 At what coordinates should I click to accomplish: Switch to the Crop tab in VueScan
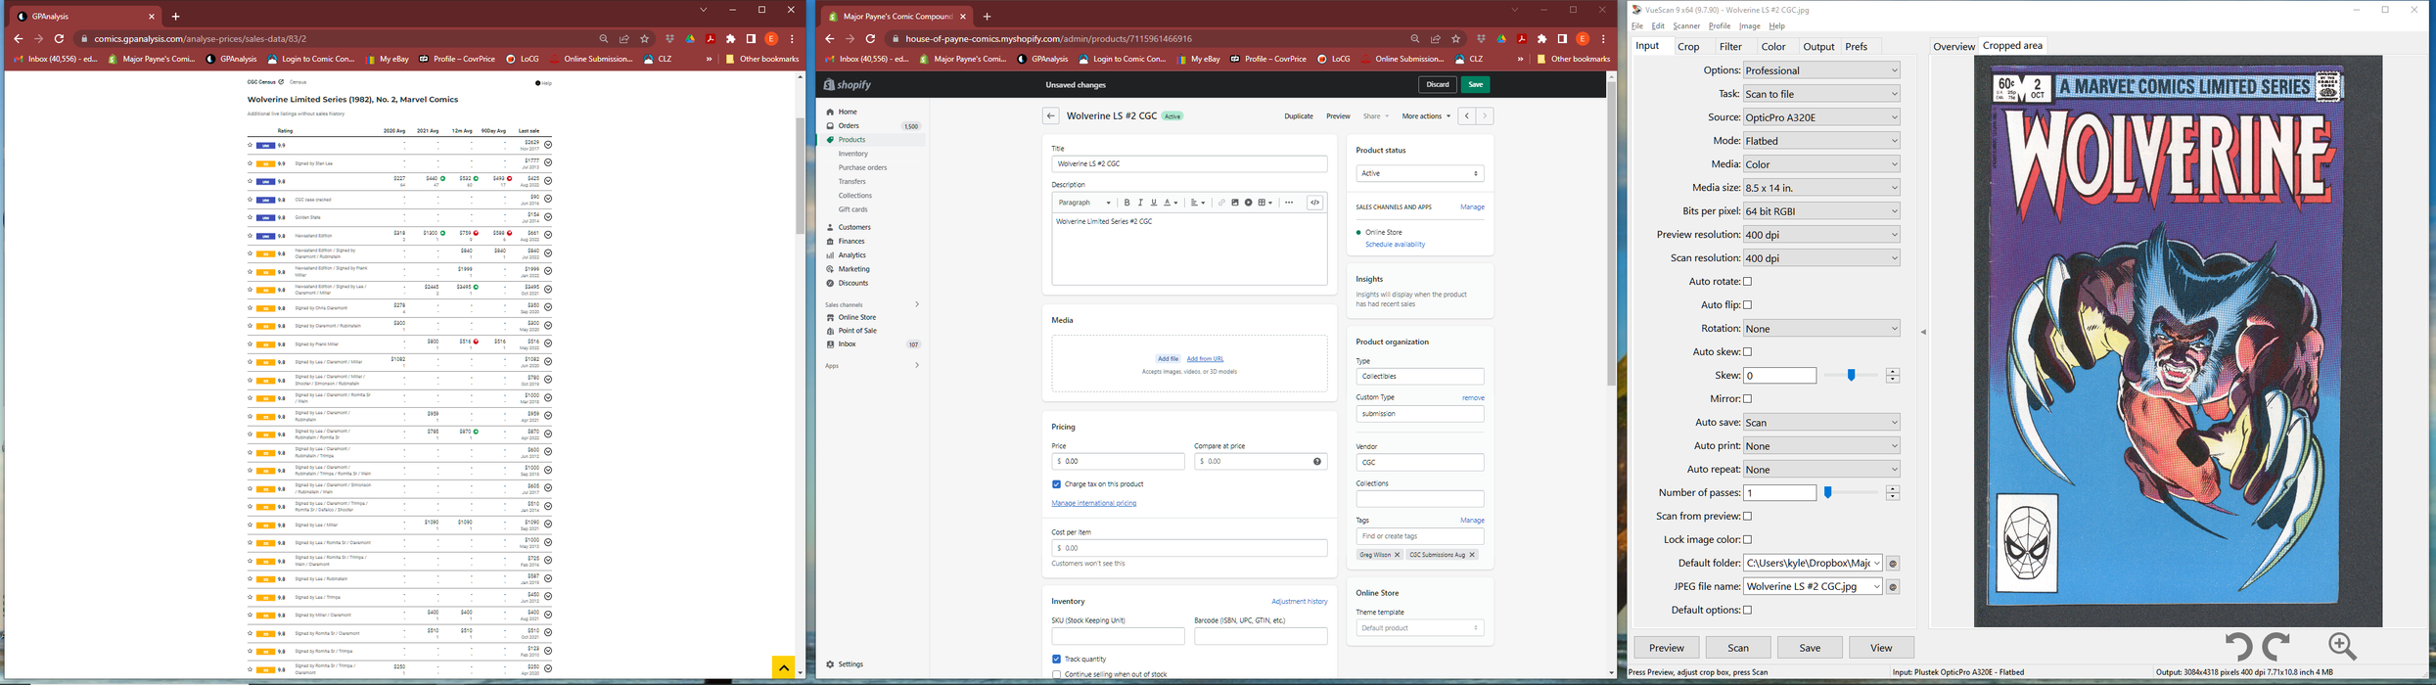1688,46
